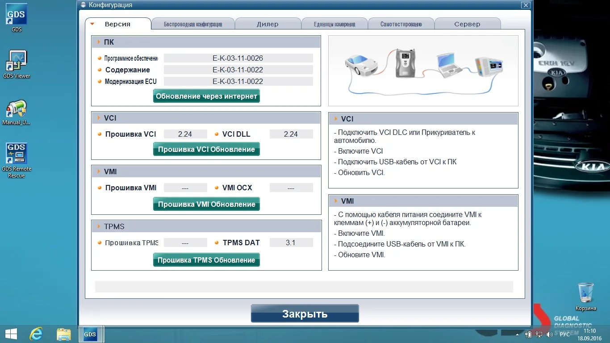Click Прошивка VMI Обновление button
The width and height of the screenshot is (610, 343).
point(206,204)
